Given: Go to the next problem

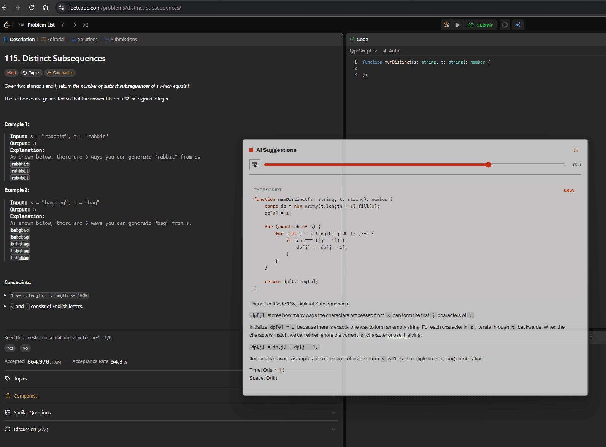Looking at the screenshot, I should point(75,25).
